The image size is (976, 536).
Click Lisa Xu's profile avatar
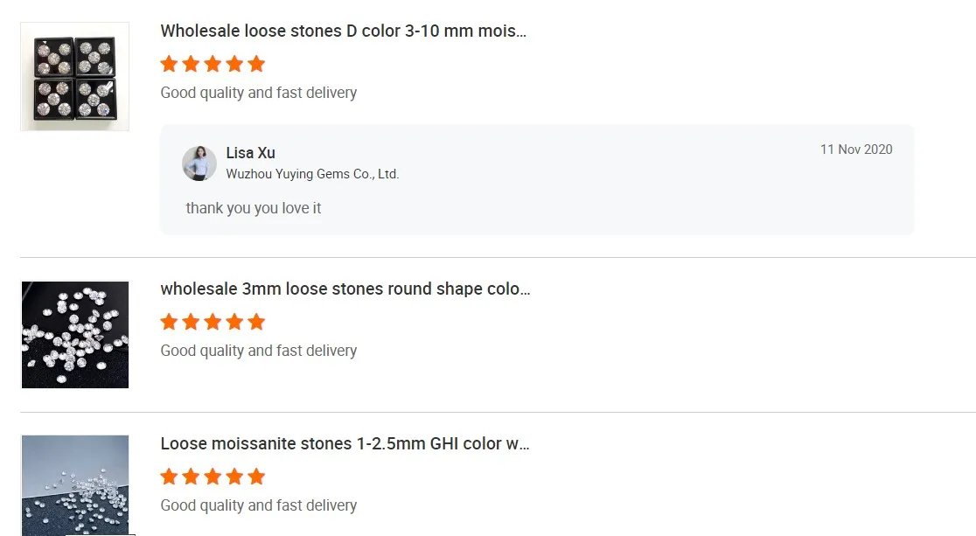[199, 164]
